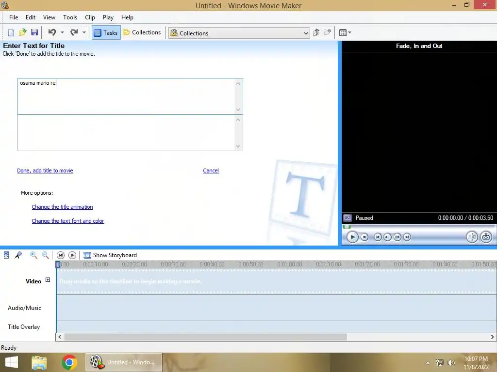Save the project with the floppy disk icon

[34, 32]
